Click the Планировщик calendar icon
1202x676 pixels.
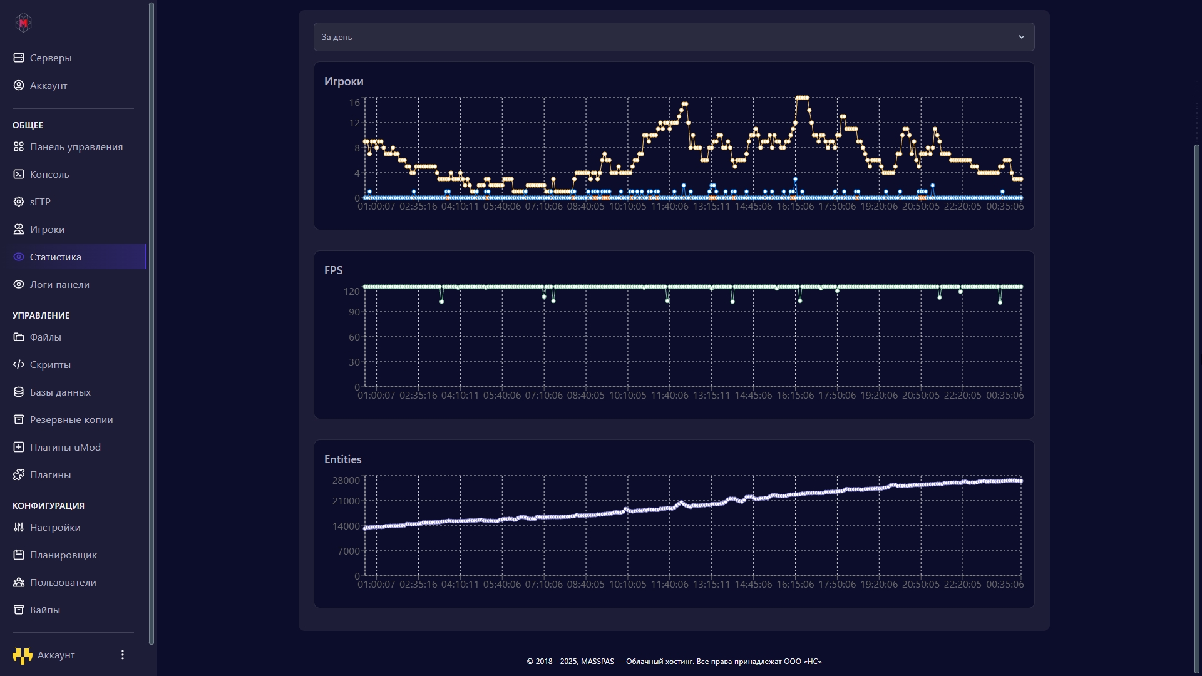pos(19,555)
